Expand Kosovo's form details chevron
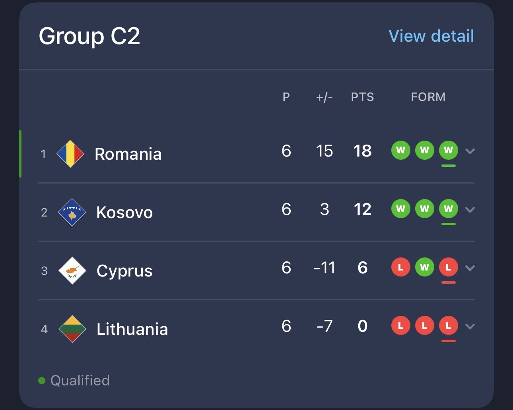This screenshot has height=410, width=513. (x=470, y=210)
